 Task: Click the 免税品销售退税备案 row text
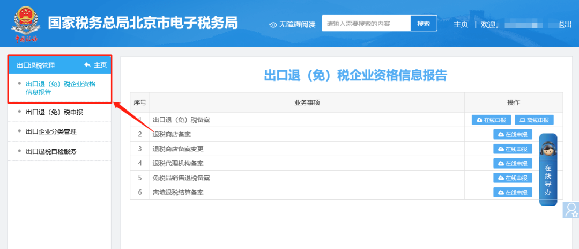181,178
